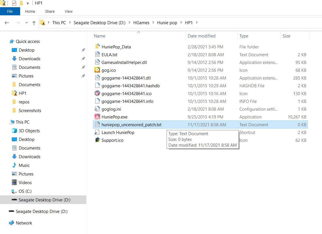
Task: Click the HuniePop_Data folder icon
Action: [97, 47]
